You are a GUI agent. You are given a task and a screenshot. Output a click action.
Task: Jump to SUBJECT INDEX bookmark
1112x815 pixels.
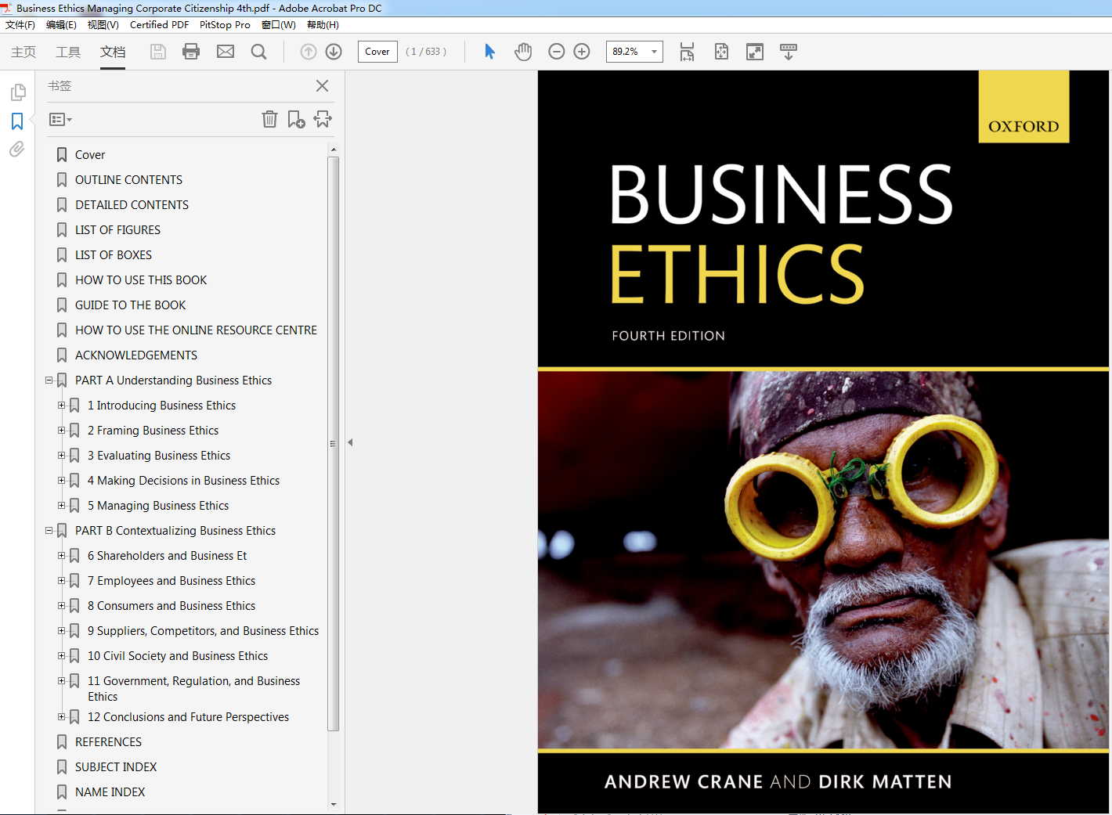click(x=116, y=767)
